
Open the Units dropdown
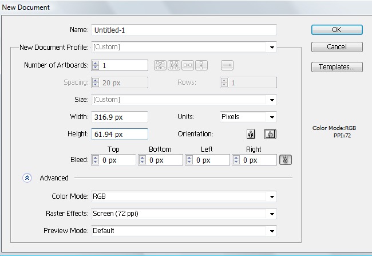point(272,117)
